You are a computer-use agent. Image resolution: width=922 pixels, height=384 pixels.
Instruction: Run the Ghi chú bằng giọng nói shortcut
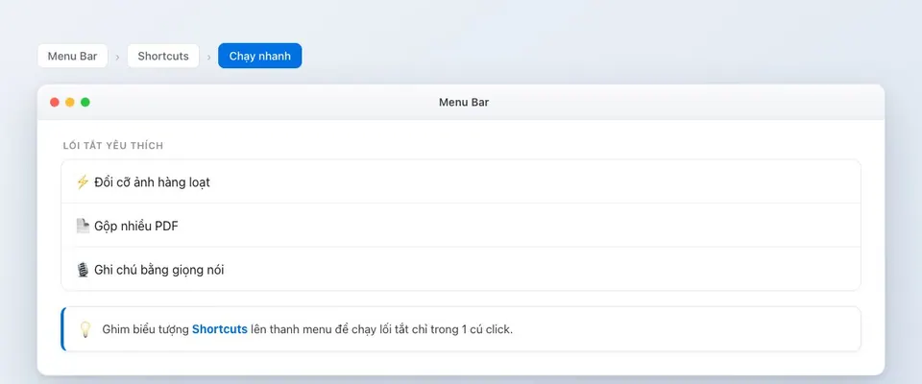(x=460, y=270)
